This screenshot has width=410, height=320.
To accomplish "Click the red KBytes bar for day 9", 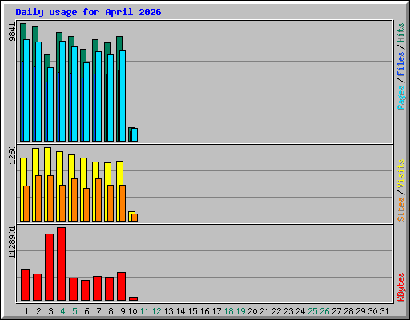I will click(x=121, y=286).
